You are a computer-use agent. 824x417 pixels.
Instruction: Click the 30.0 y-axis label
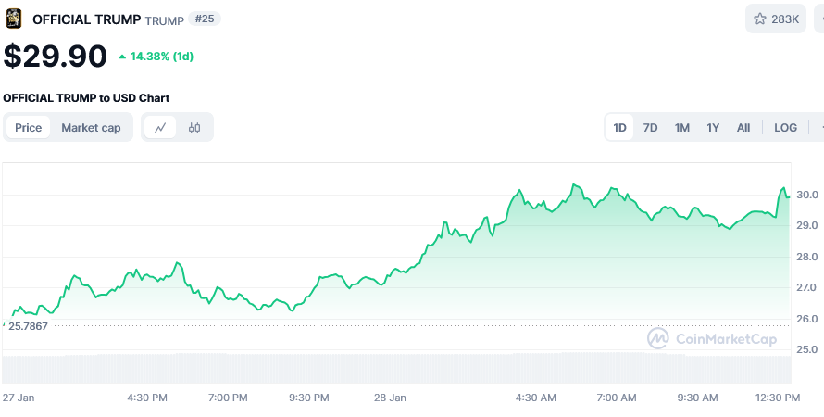pyautogui.click(x=807, y=195)
